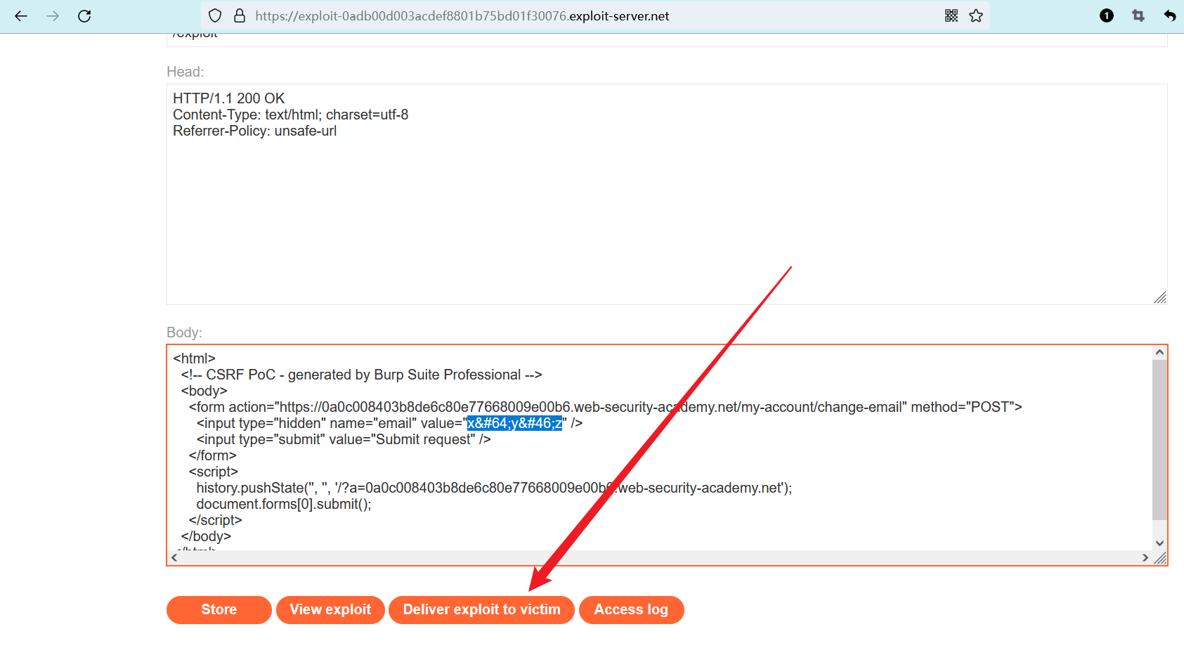Deliver exploit to victim
1184x648 pixels.
[482, 609]
